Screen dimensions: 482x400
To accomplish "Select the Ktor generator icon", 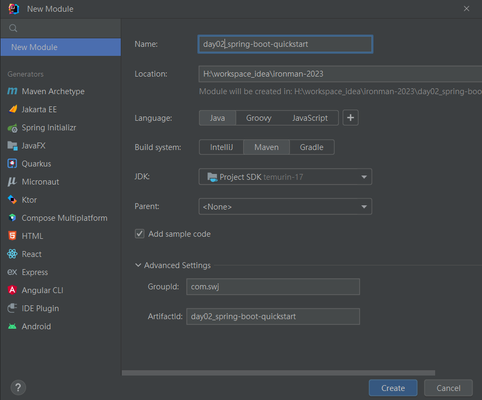I will [x=12, y=200].
